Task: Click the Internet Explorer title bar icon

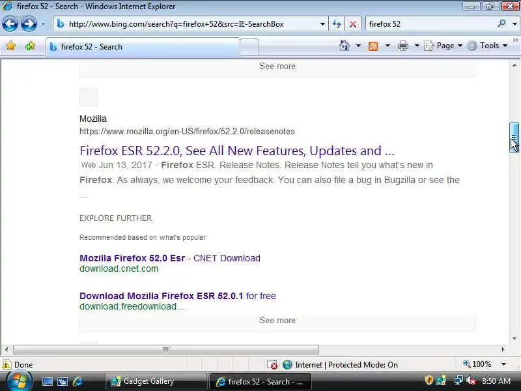Action: coord(7,6)
